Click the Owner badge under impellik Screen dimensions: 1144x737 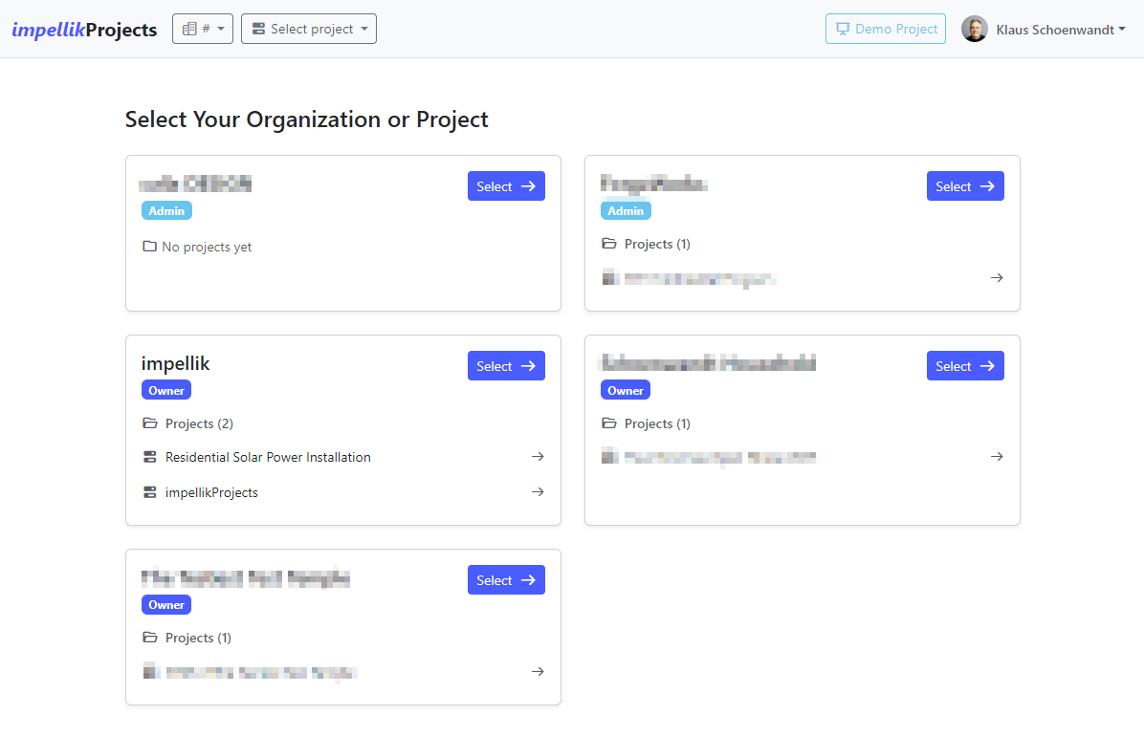[x=166, y=390]
